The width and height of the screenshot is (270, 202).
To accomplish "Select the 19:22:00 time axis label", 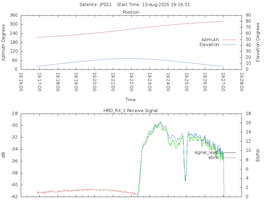I will pos(131,82).
